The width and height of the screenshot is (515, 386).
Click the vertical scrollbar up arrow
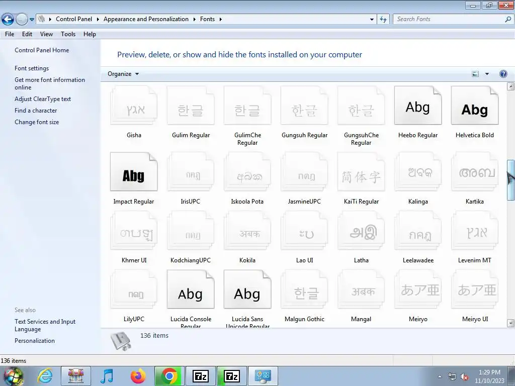pyautogui.click(x=510, y=86)
